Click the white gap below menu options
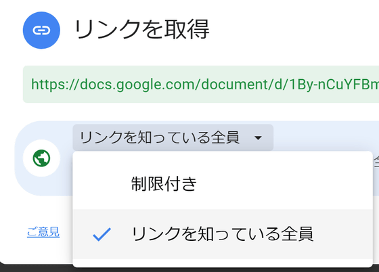 coord(223,263)
